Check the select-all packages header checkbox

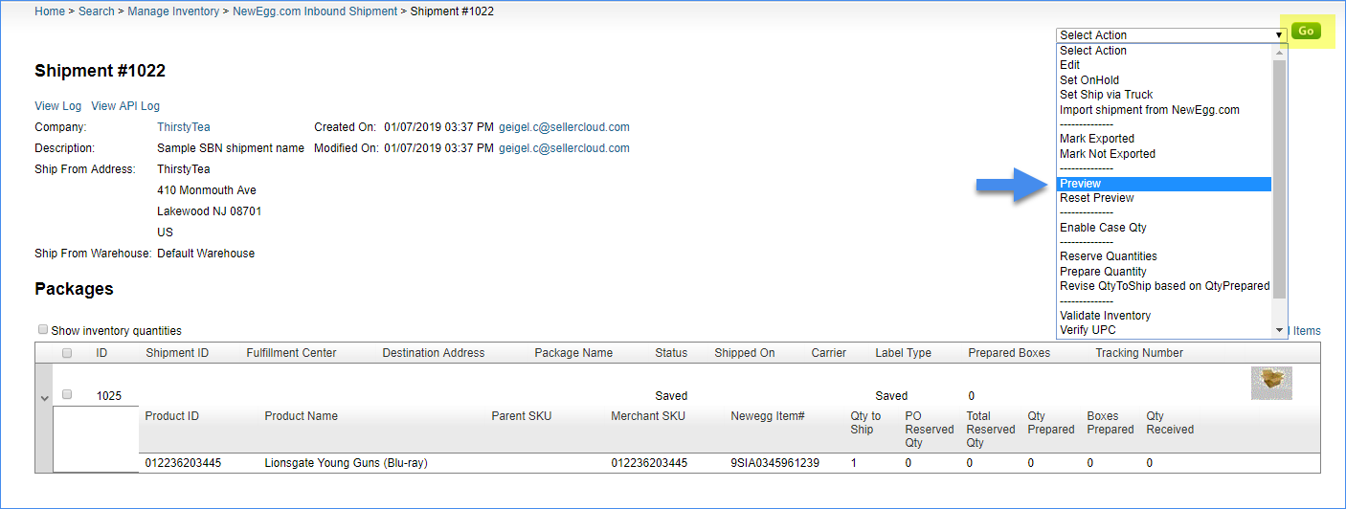click(67, 353)
